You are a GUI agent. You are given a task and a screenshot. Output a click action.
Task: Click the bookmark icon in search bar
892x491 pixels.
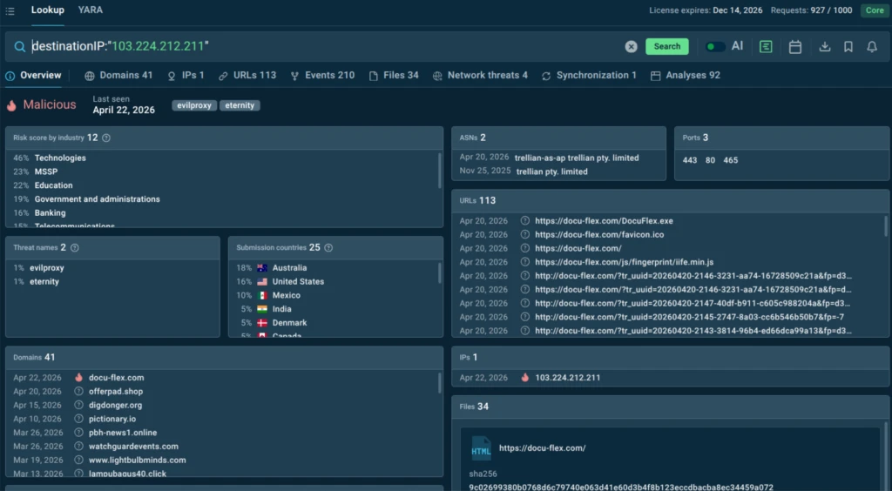[848, 47]
